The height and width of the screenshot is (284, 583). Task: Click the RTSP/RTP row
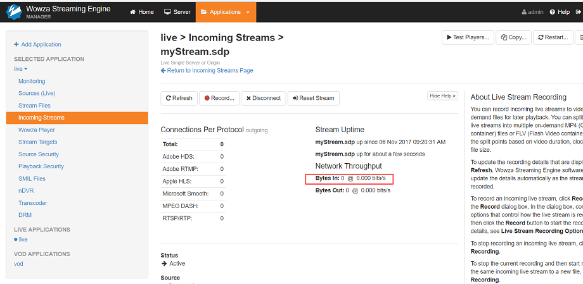[x=193, y=218]
